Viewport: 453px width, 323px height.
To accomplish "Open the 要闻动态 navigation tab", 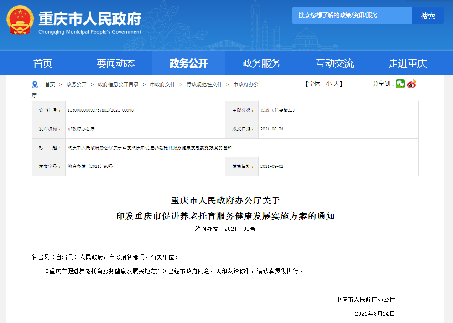I will click(115, 63).
